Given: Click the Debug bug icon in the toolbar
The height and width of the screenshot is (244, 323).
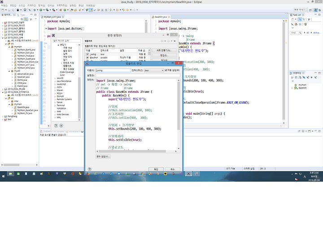Looking at the screenshot, I should coord(35,10).
